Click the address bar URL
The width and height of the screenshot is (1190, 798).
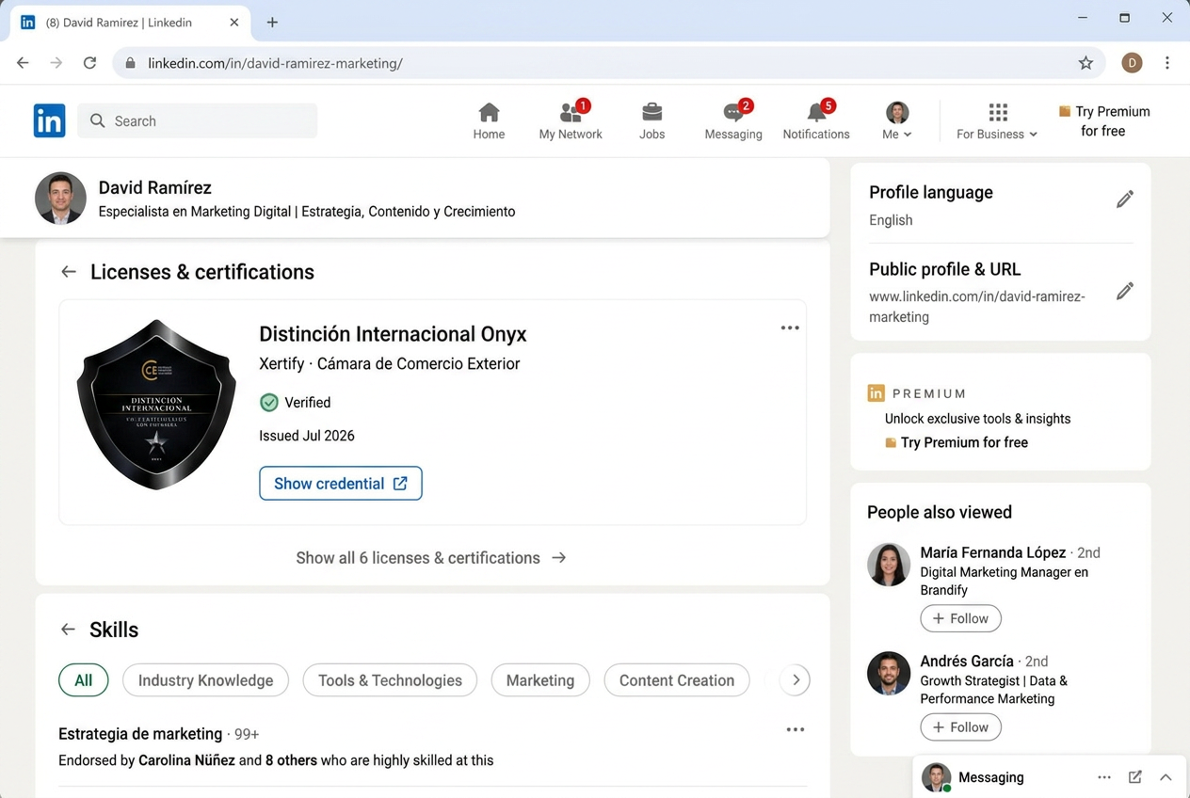click(x=275, y=63)
